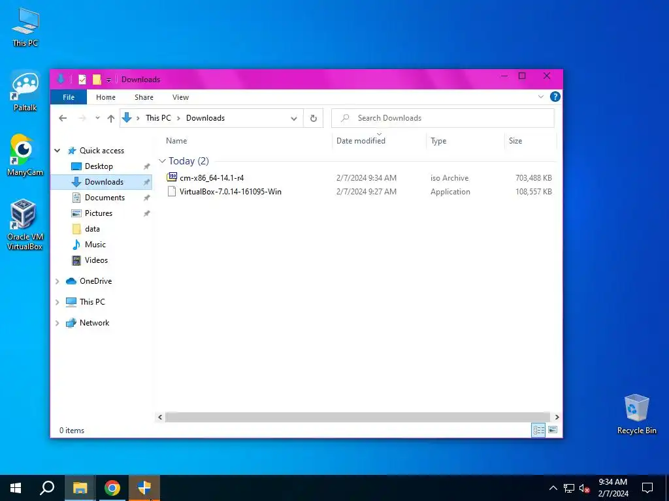Select This PC in navigation pane
The height and width of the screenshot is (501, 669).
(92, 301)
